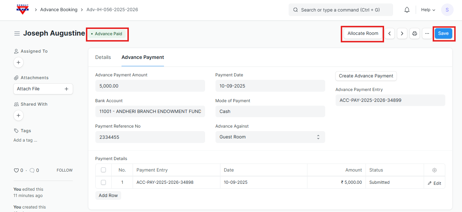Select all rows checkbox in Payment Details
This screenshot has height=212, width=462.
(103, 170)
